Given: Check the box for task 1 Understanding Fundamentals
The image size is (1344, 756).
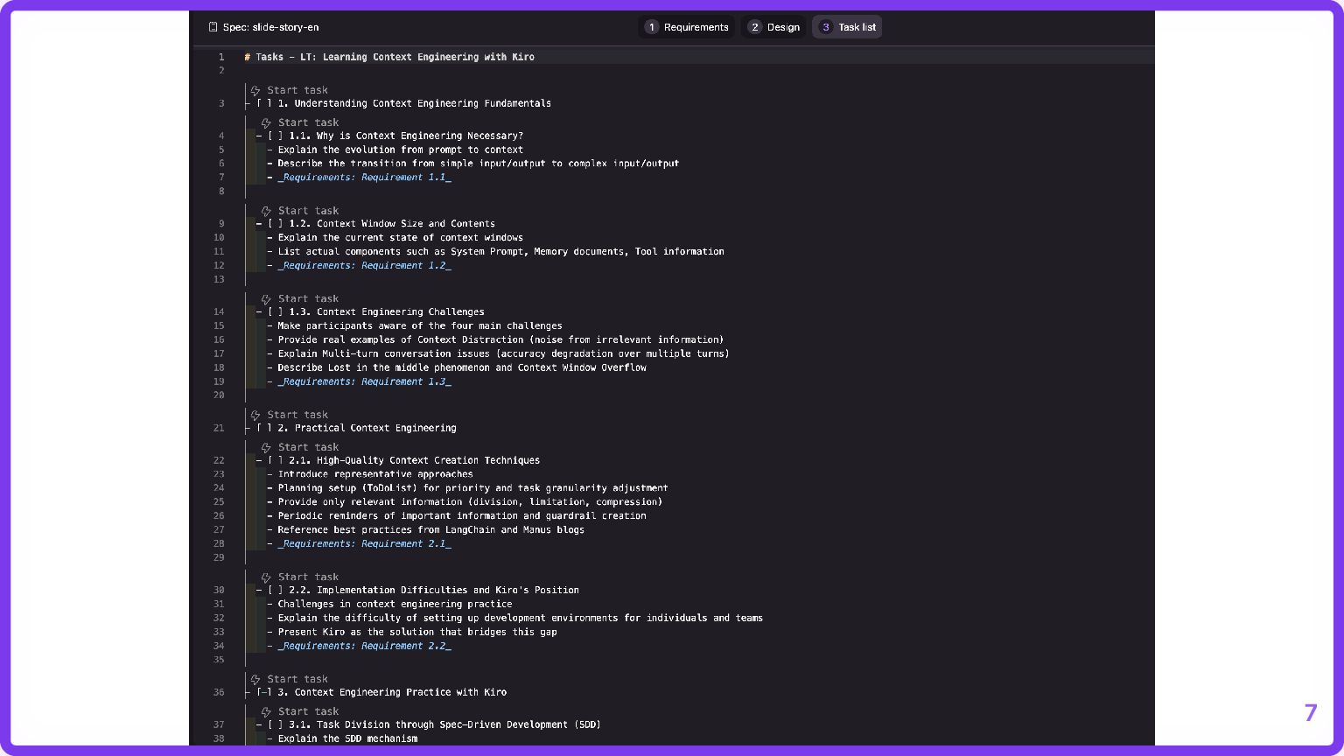Looking at the screenshot, I should [264, 103].
